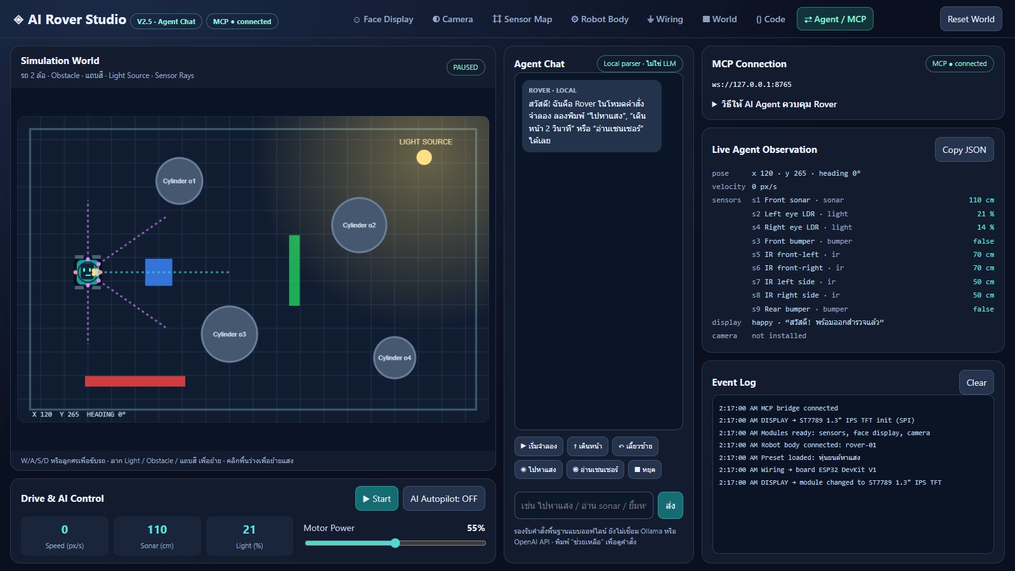Select the Agent / MCP tab
The height and width of the screenshot is (571, 1015).
(x=835, y=19)
